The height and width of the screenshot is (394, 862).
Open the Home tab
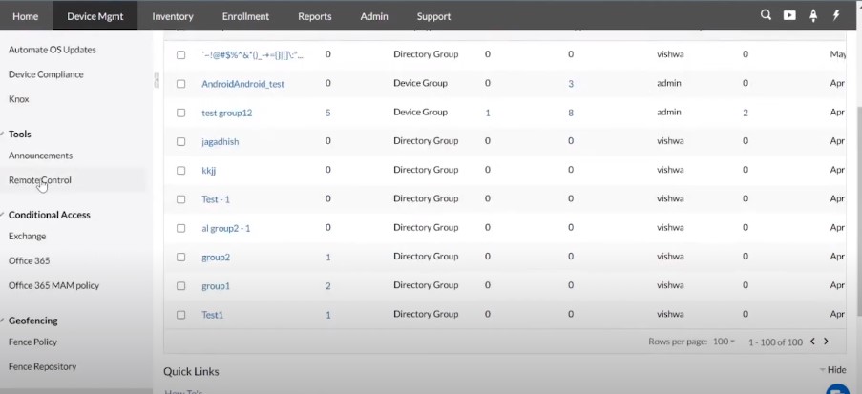[x=25, y=16]
